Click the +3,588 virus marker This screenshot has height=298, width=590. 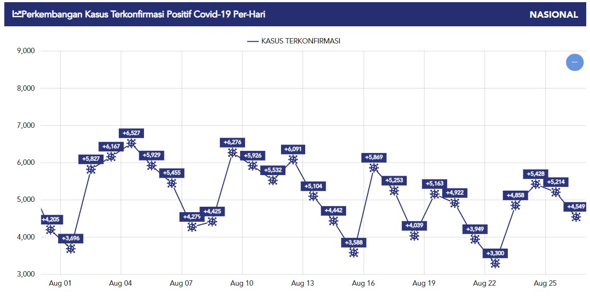coord(354,252)
